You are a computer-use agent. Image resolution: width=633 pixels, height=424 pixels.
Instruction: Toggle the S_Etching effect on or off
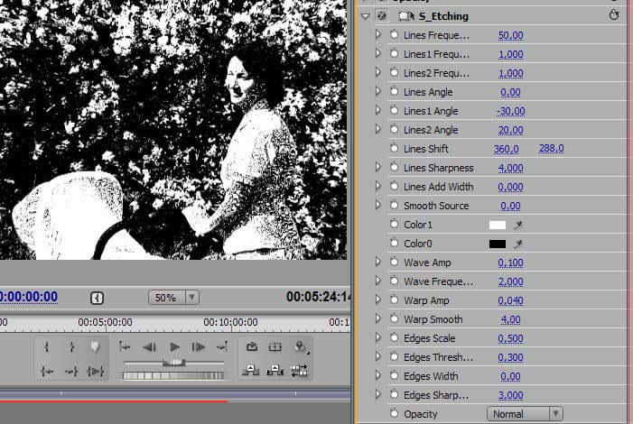coord(381,16)
